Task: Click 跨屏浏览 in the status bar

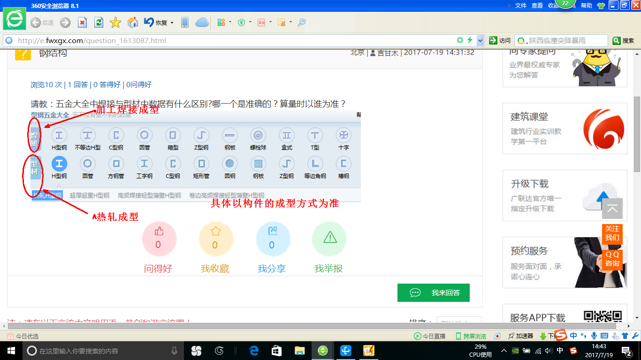Action: 471,336
